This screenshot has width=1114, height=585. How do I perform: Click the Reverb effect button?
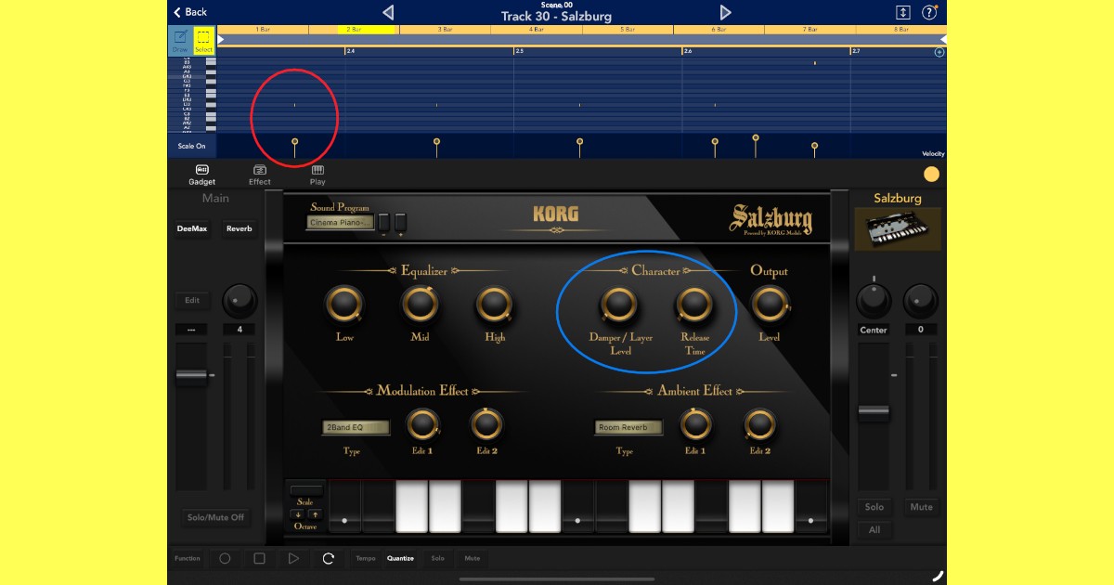(239, 228)
